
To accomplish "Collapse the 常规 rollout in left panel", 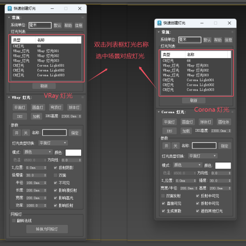I will click(x=9, y=17).
